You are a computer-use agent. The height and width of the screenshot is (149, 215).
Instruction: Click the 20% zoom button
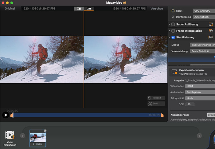pos(156,104)
